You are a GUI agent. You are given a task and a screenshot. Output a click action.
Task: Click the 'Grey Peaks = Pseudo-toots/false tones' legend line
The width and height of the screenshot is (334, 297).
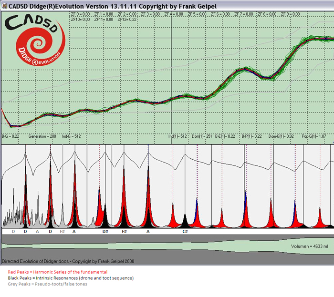click(48, 284)
